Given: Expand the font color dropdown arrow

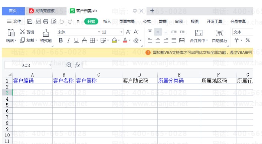Looking at the screenshot, I should pos(130,40).
